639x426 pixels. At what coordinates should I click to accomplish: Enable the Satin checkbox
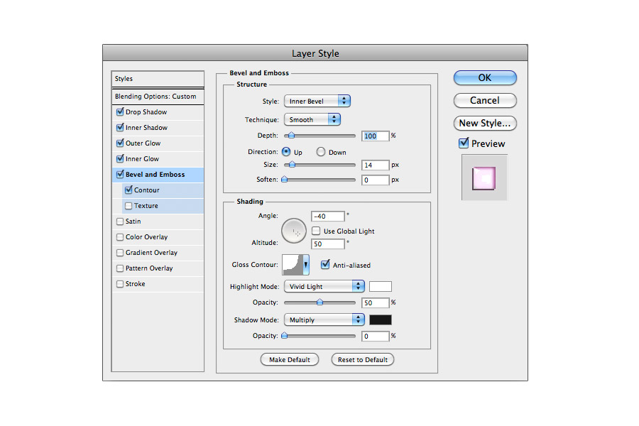(x=120, y=221)
